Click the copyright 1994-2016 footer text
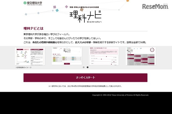This screenshot has width=172, height=114. pos(120,95)
